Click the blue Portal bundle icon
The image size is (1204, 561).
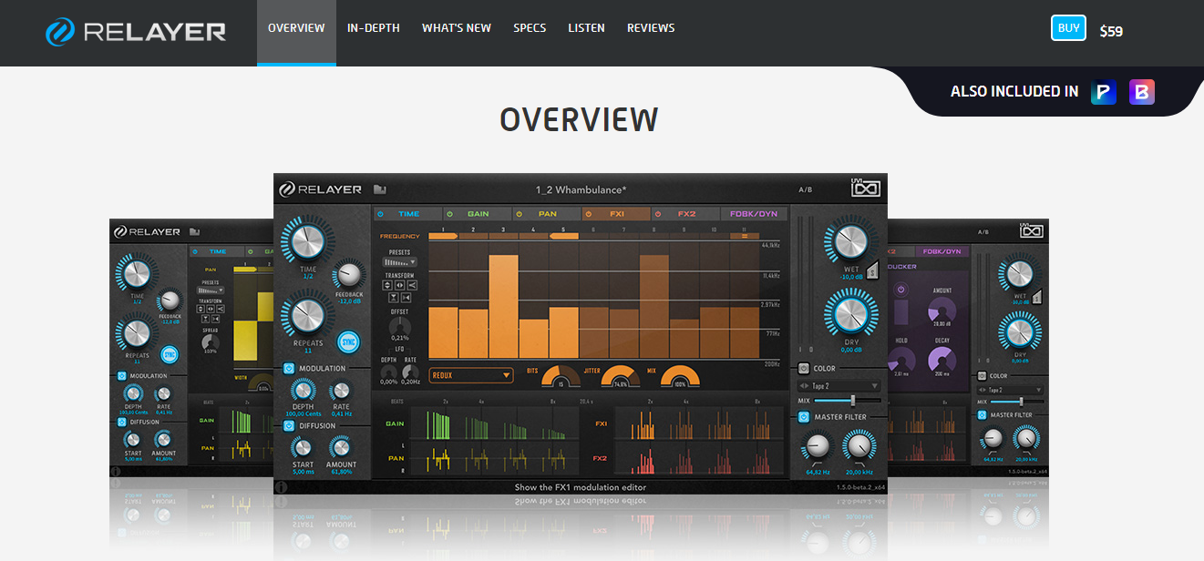(x=1104, y=91)
